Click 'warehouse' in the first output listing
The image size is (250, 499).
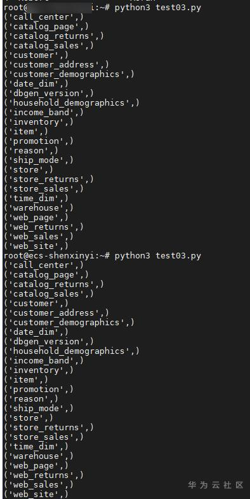tap(38, 208)
